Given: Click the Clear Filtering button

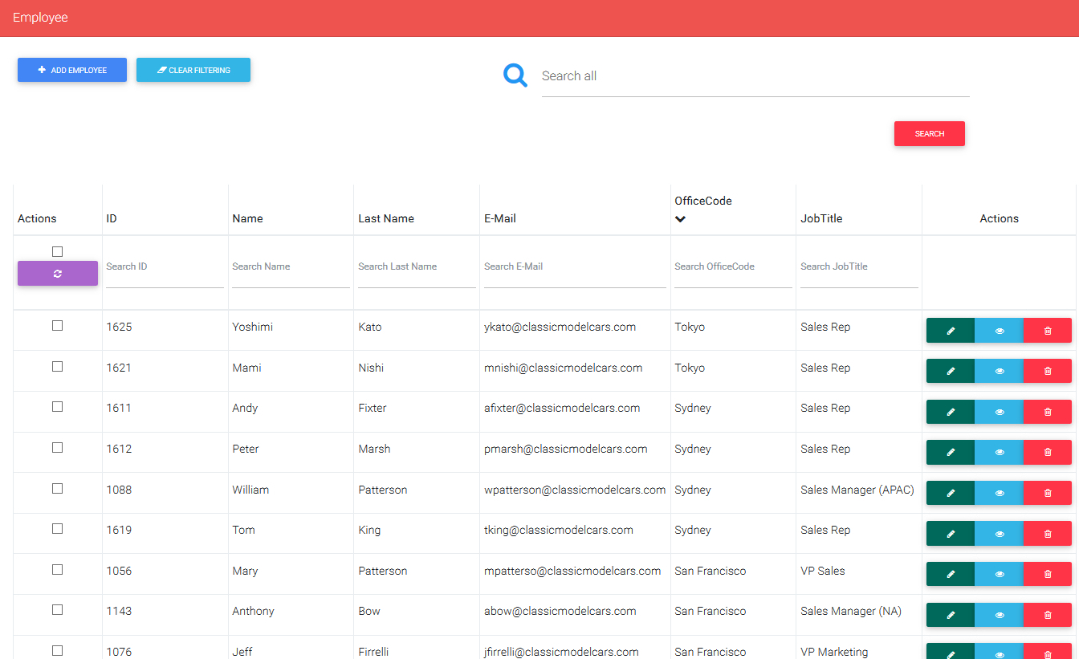Looking at the screenshot, I should click(193, 70).
